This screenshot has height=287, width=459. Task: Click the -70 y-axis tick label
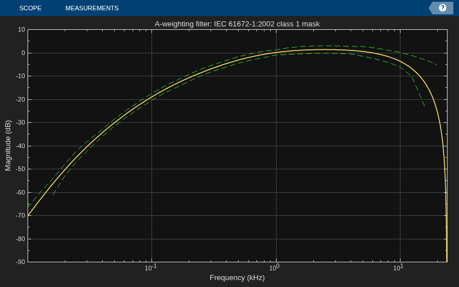pyautogui.click(x=20, y=216)
